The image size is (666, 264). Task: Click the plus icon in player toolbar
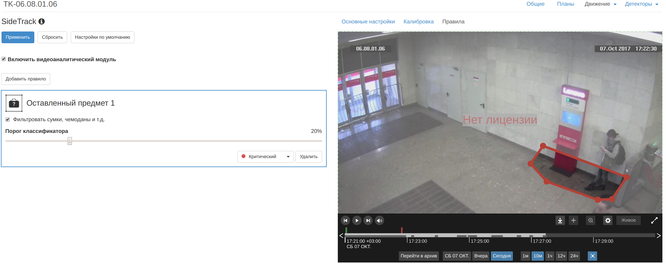(573, 220)
